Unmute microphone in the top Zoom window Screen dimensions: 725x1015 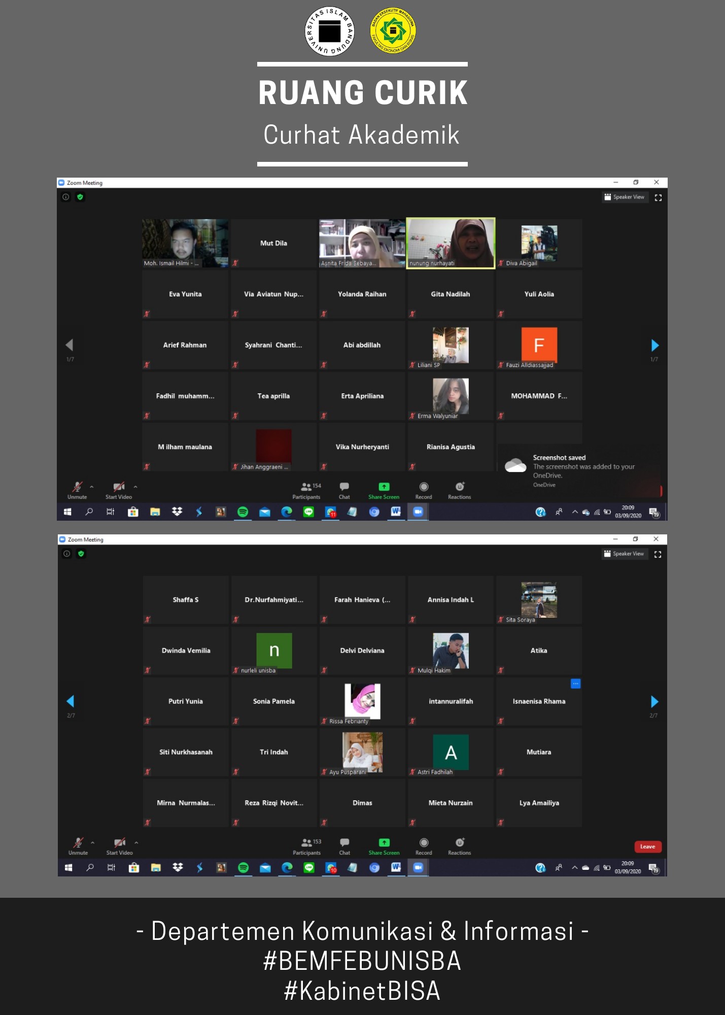[x=77, y=490]
